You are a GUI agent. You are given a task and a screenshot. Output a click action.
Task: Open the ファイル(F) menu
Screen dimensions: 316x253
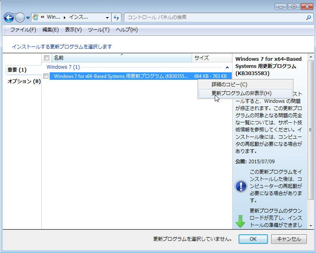23,30
